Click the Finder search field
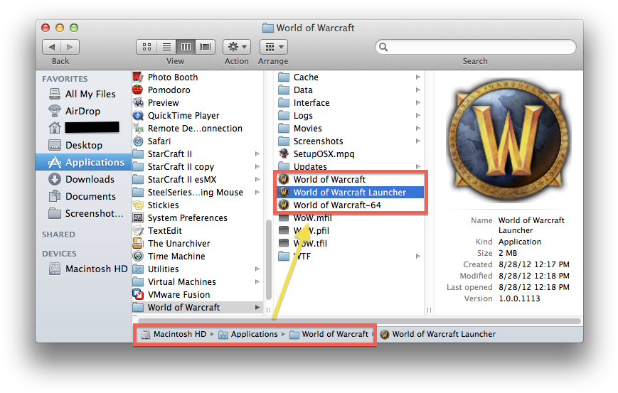618x393 pixels. point(475,47)
